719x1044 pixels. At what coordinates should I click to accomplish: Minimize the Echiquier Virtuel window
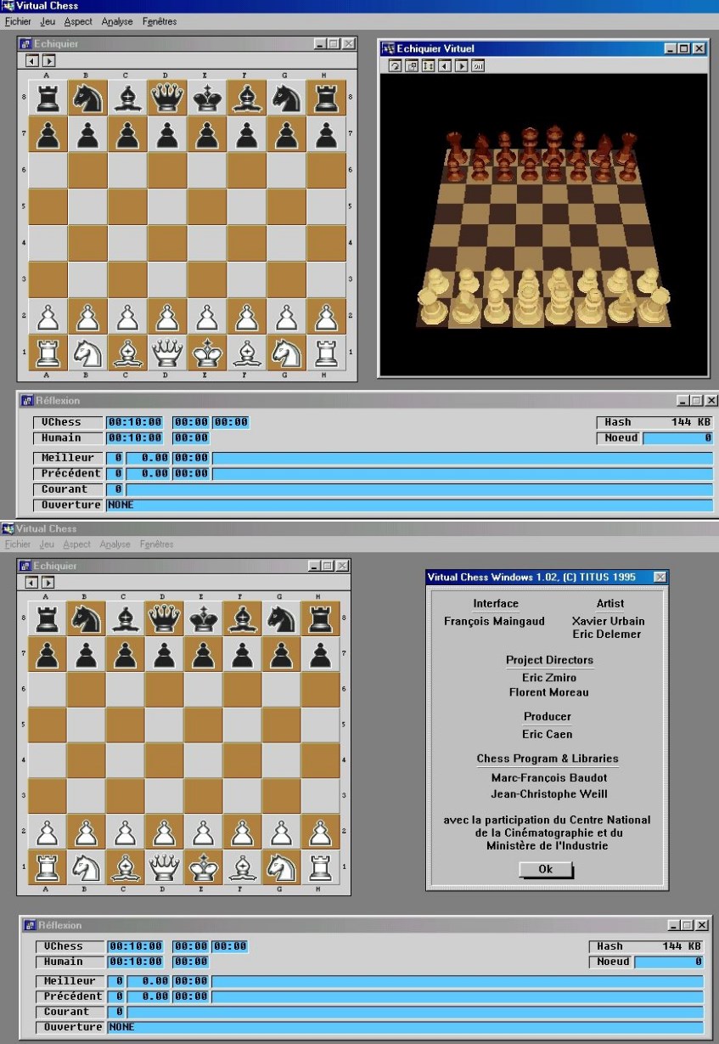[671, 48]
